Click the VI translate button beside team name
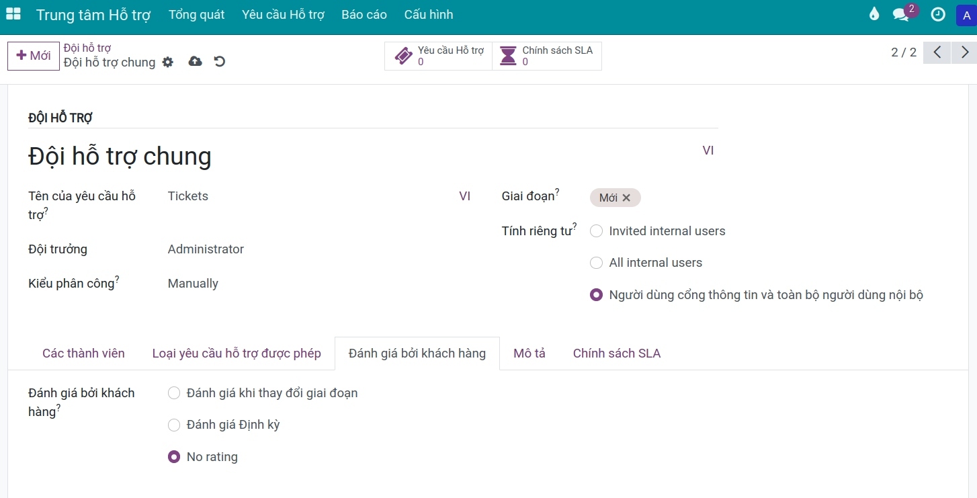This screenshot has height=498, width=977. 708,151
